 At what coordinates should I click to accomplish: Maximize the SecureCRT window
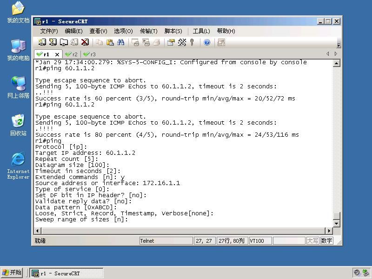coord(328,21)
